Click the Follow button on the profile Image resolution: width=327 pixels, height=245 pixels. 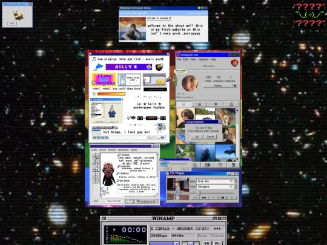[x=218, y=86]
